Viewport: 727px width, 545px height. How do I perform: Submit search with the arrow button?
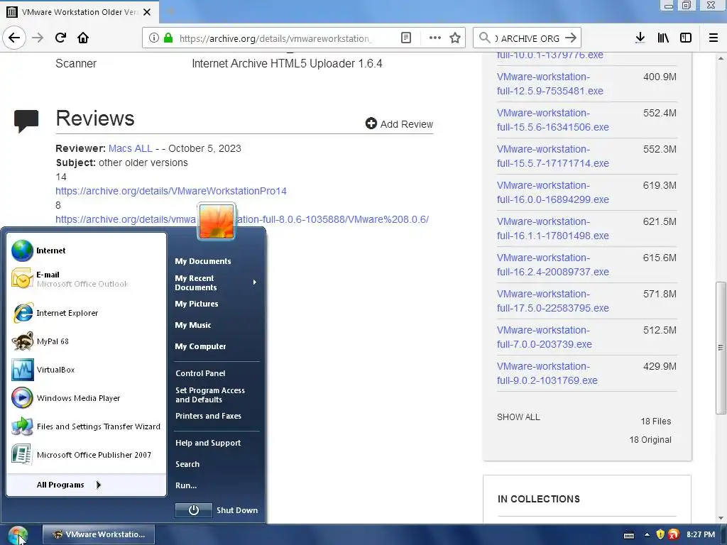coord(571,38)
